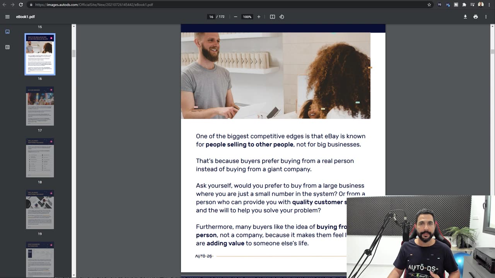Open the second DS extension with blue badge
Image resolution: width=495 pixels, height=278 pixels.
[448, 5]
